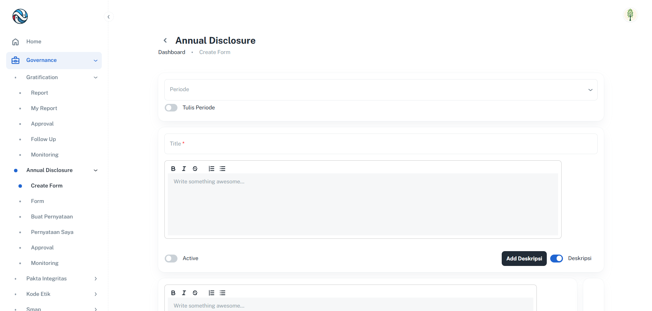Open Smap in the sidebar
This screenshot has height=311, width=652.
point(34,309)
